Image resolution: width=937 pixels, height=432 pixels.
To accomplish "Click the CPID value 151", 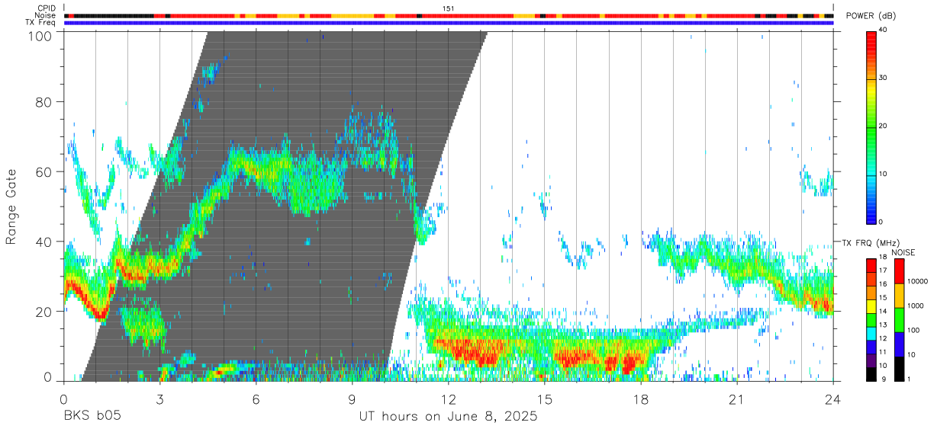I will click(448, 8).
